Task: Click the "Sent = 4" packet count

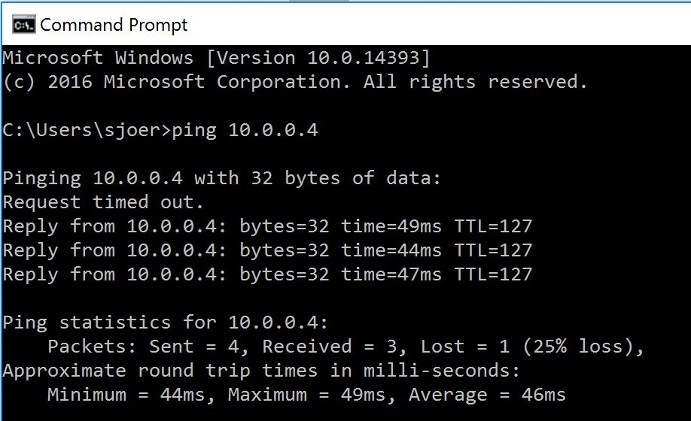Action: [199, 347]
